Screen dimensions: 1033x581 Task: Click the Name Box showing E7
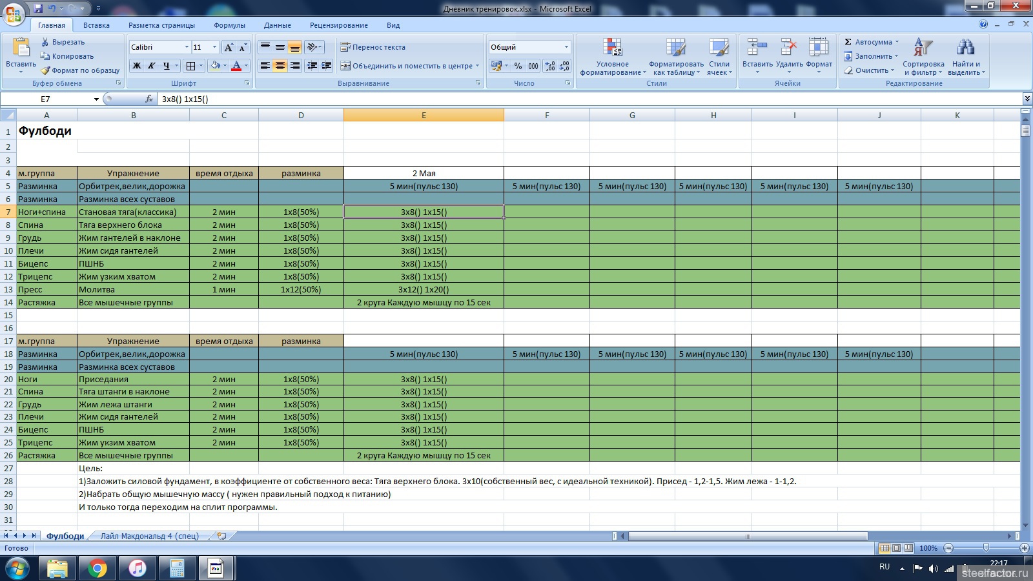pos(45,99)
